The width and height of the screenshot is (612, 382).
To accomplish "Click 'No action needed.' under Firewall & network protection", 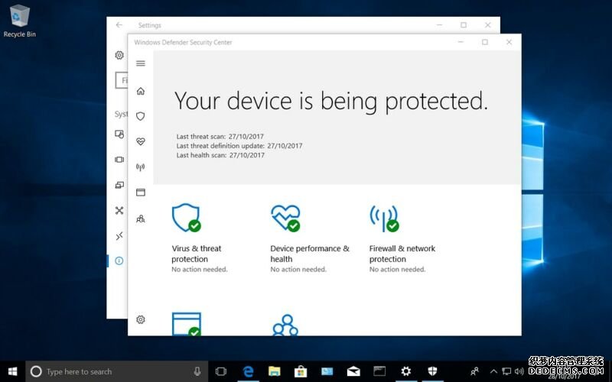I will [397, 270].
